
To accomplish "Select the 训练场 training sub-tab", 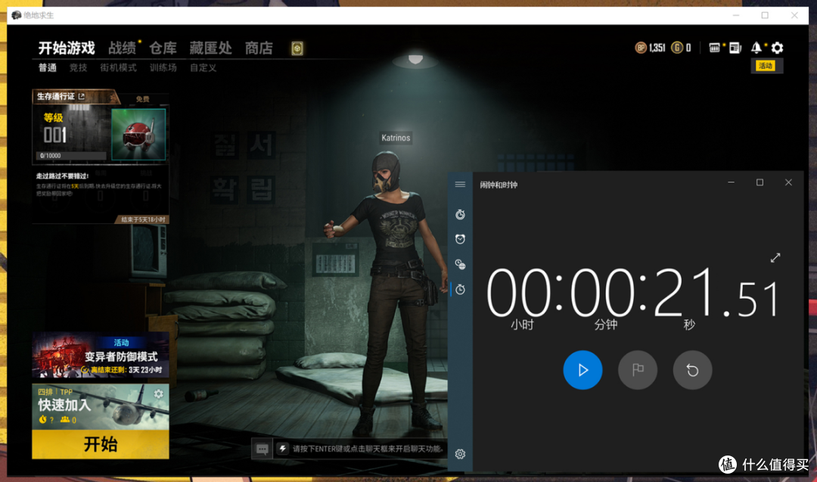I will pos(163,68).
